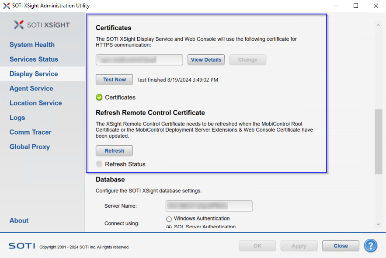
Task: Click the 'Certificates' section heading
Action: [113, 28]
